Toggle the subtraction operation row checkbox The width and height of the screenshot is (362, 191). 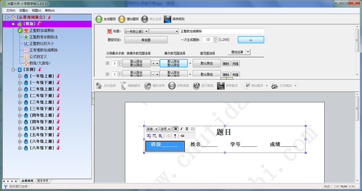coord(108,74)
